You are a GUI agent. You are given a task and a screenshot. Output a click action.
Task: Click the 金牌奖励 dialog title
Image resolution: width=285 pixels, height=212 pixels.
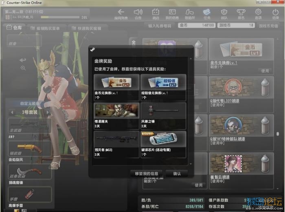pos(103,61)
